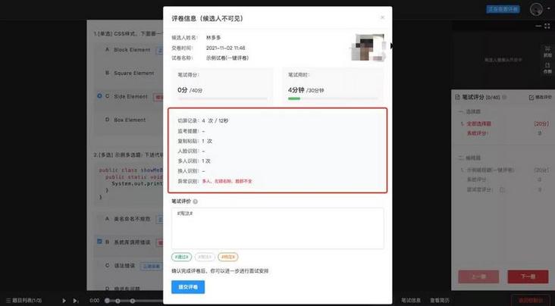Click the skip-next playback button
Screen dimensions: 555x306
point(75,301)
